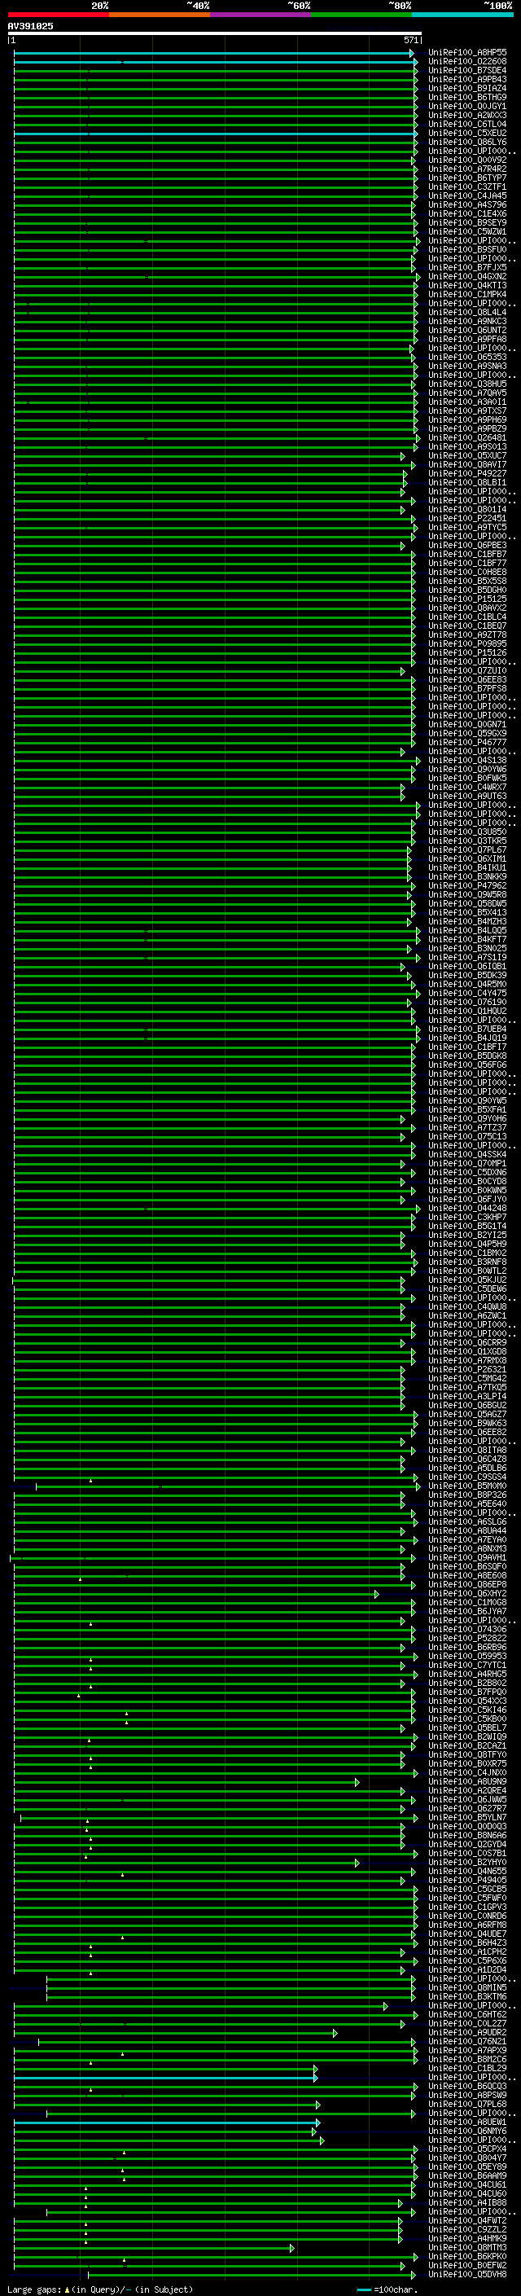
Task: Click hit label UniRef100_Q4GXN2
Action: point(467,276)
